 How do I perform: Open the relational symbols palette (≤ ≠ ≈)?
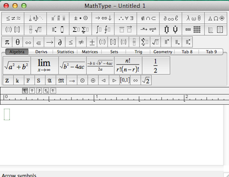[13, 18]
